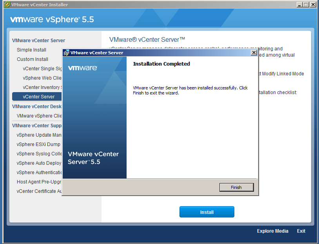
Task: Select vSphere Update Manager item
Action: tap(39, 135)
